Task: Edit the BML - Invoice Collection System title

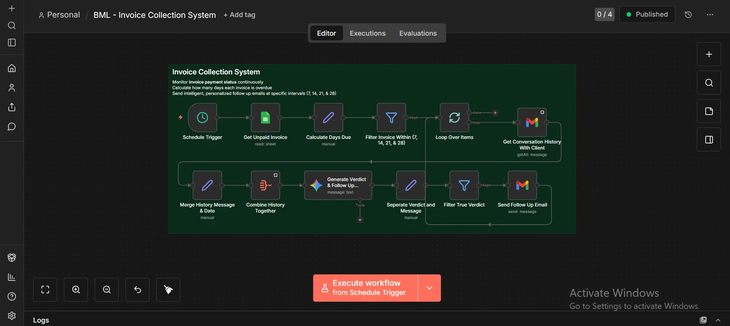Action: 154,15
